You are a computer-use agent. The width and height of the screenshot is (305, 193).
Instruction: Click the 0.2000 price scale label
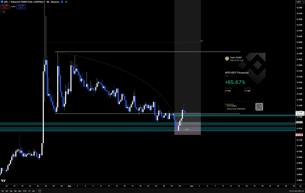[x=300, y=42]
